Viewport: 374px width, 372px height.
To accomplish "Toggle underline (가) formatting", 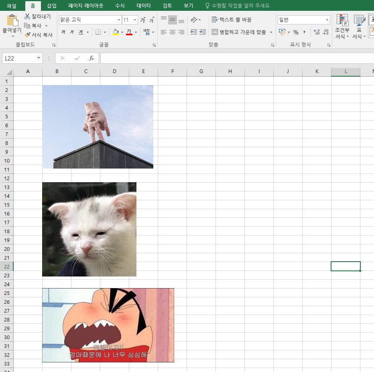I will (81, 32).
